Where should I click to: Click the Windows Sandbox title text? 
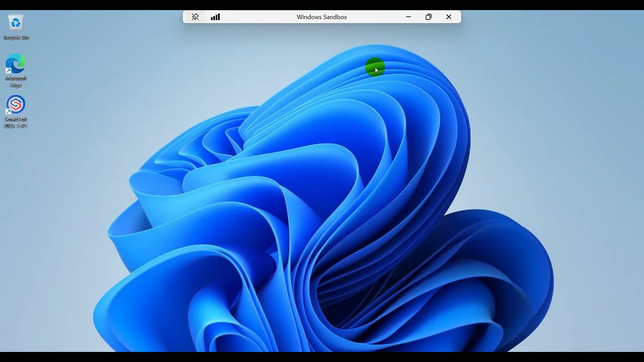click(322, 17)
